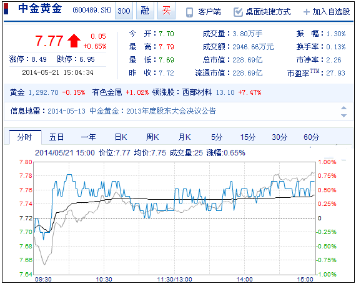
Task: Add stock via 加入自选股 link
Action: click(x=331, y=12)
